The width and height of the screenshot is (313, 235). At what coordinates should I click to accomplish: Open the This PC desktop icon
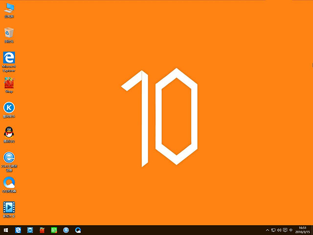[9, 9]
